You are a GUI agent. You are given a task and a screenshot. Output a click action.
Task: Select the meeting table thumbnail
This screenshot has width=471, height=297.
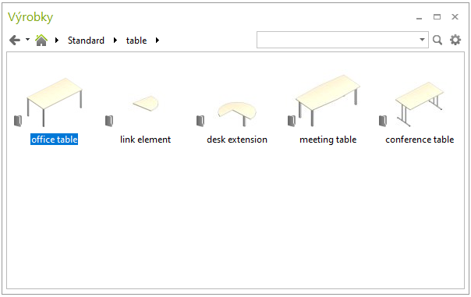tap(328, 101)
